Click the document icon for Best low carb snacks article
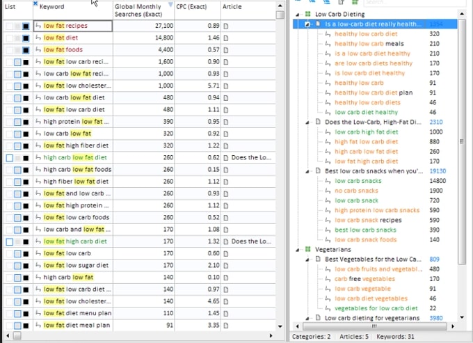The image size is (473, 343). coord(318,170)
